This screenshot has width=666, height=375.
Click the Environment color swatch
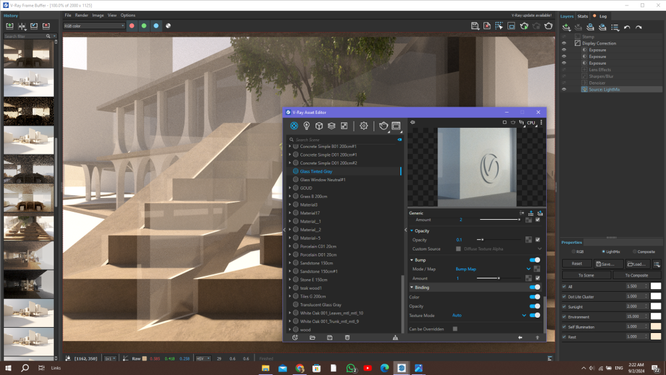click(656, 316)
